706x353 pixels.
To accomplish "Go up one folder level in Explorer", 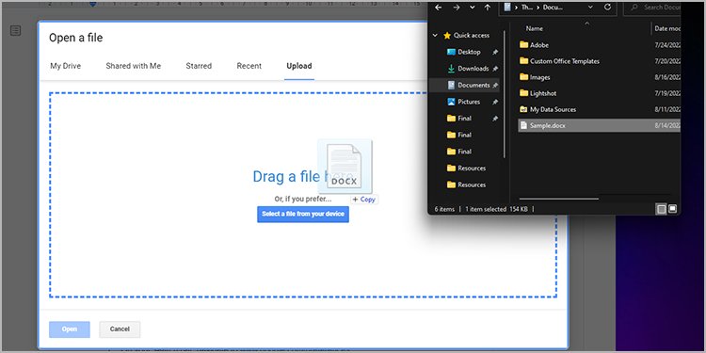I will 488,8.
